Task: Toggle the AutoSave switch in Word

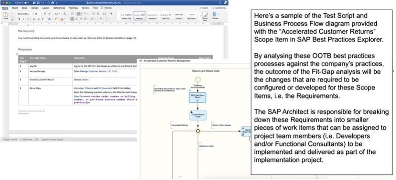Action: [x=27, y=3]
